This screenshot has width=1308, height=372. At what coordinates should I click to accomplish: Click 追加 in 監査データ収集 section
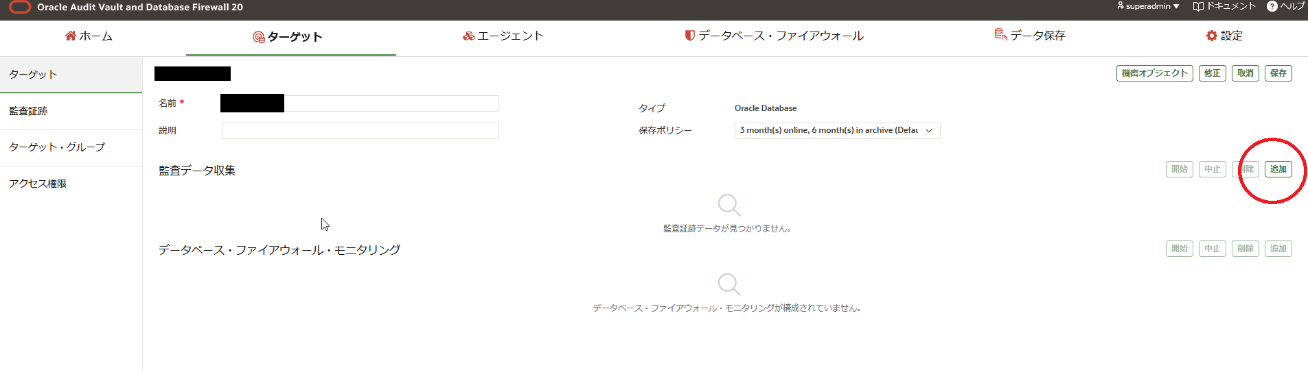pyautogui.click(x=1278, y=169)
